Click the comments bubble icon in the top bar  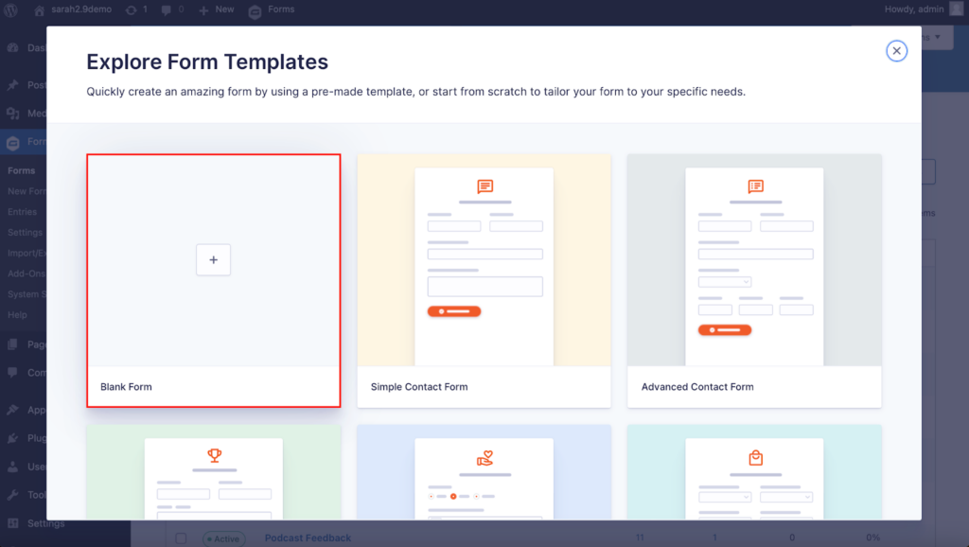click(167, 9)
